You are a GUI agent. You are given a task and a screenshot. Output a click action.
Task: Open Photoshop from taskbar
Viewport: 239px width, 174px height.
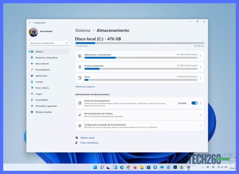(175, 167)
